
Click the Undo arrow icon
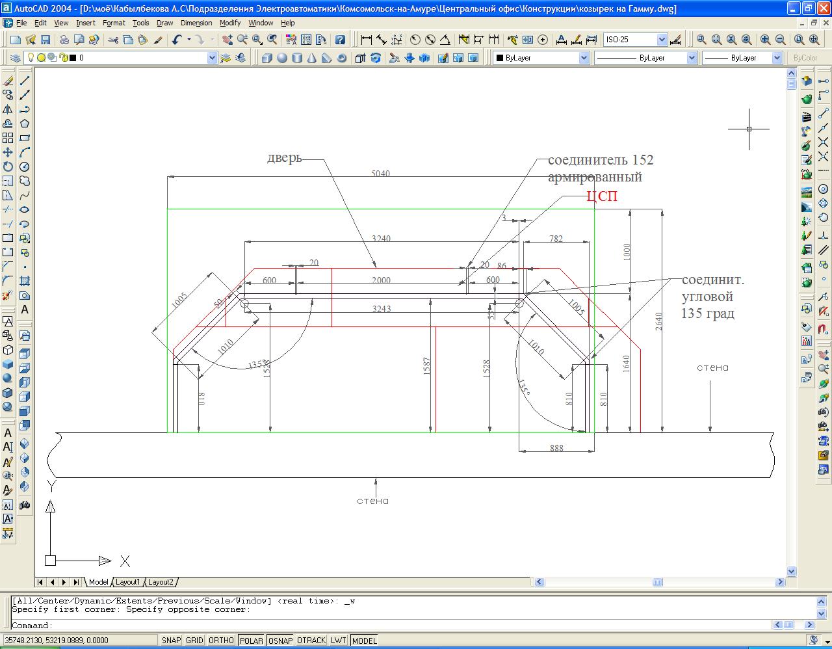177,40
